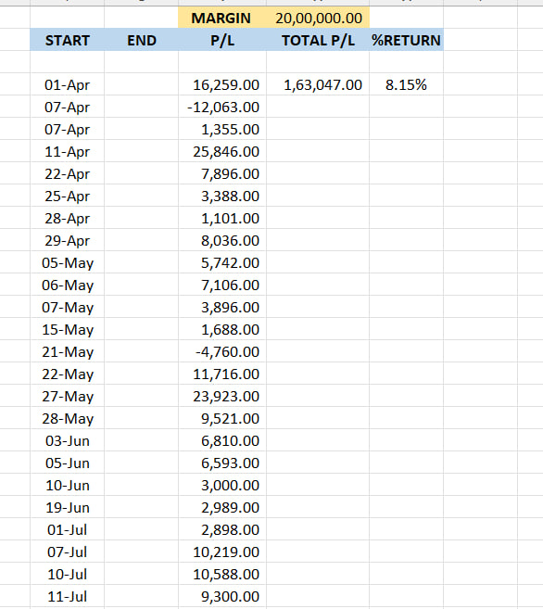Select the P/L value 10,588.00
543x609 pixels.
(222, 575)
